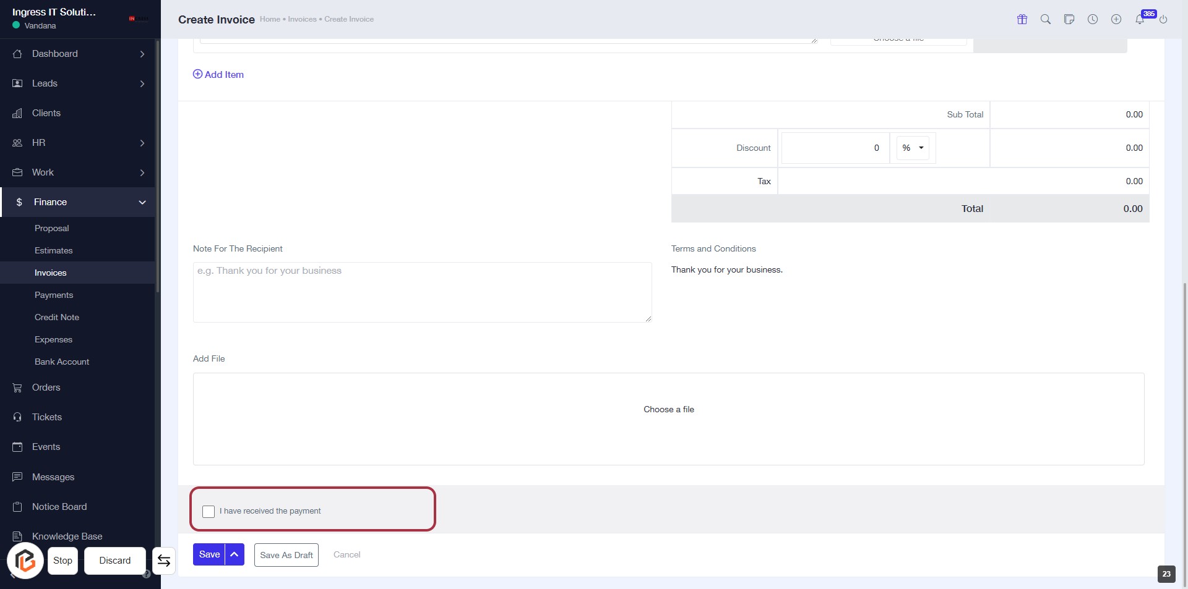Open notifications bell with 385 badge
This screenshot has width=1188, height=589.
pyautogui.click(x=1139, y=19)
